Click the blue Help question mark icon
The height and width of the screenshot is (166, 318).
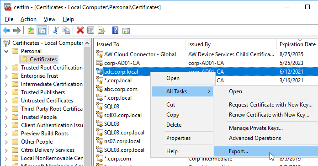click(x=116, y=31)
